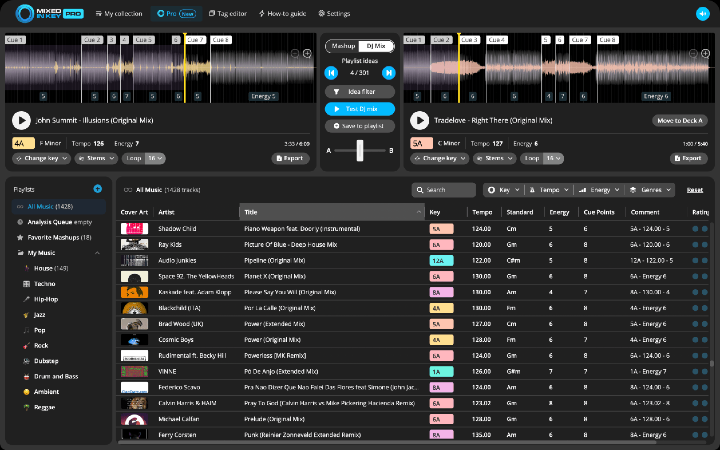720x450 pixels.
Task: Open My collection tab
Action: pyautogui.click(x=119, y=14)
